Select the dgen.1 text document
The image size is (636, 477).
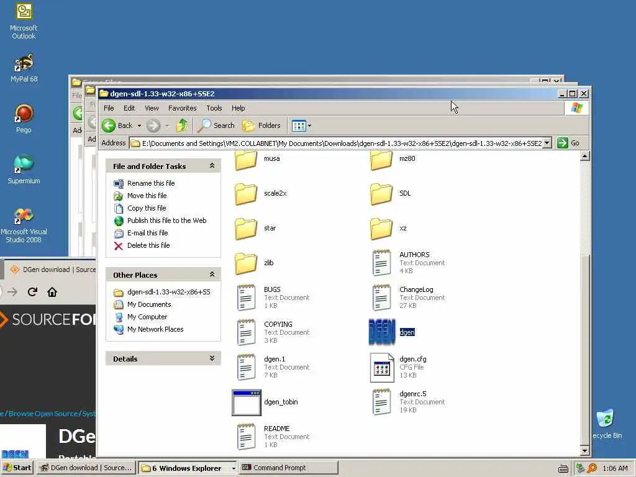(x=246, y=368)
